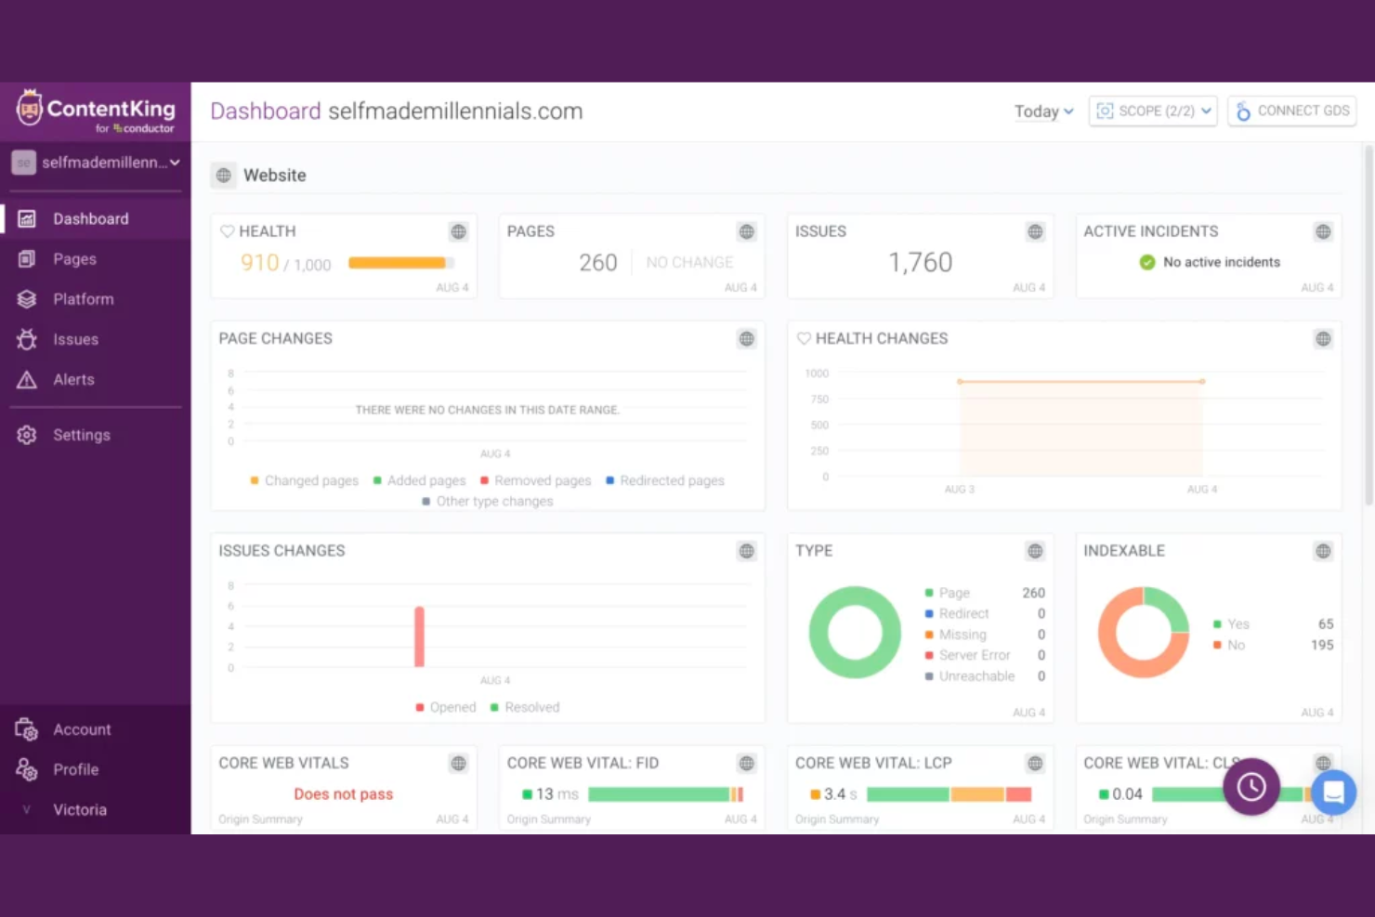Image resolution: width=1375 pixels, height=917 pixels.
Task: Click globe icon on INDEXABLE card
Action: 1323,551
